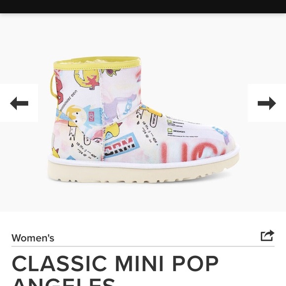This screenshot has width=286, height=286.
Task: Click the yellow collar of the boot
Action: (x=97, y=63)
